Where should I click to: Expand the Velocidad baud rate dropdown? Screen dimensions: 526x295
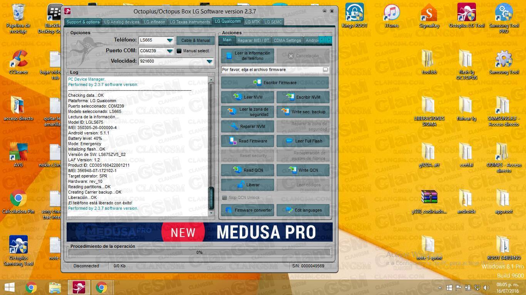[209, 61]
